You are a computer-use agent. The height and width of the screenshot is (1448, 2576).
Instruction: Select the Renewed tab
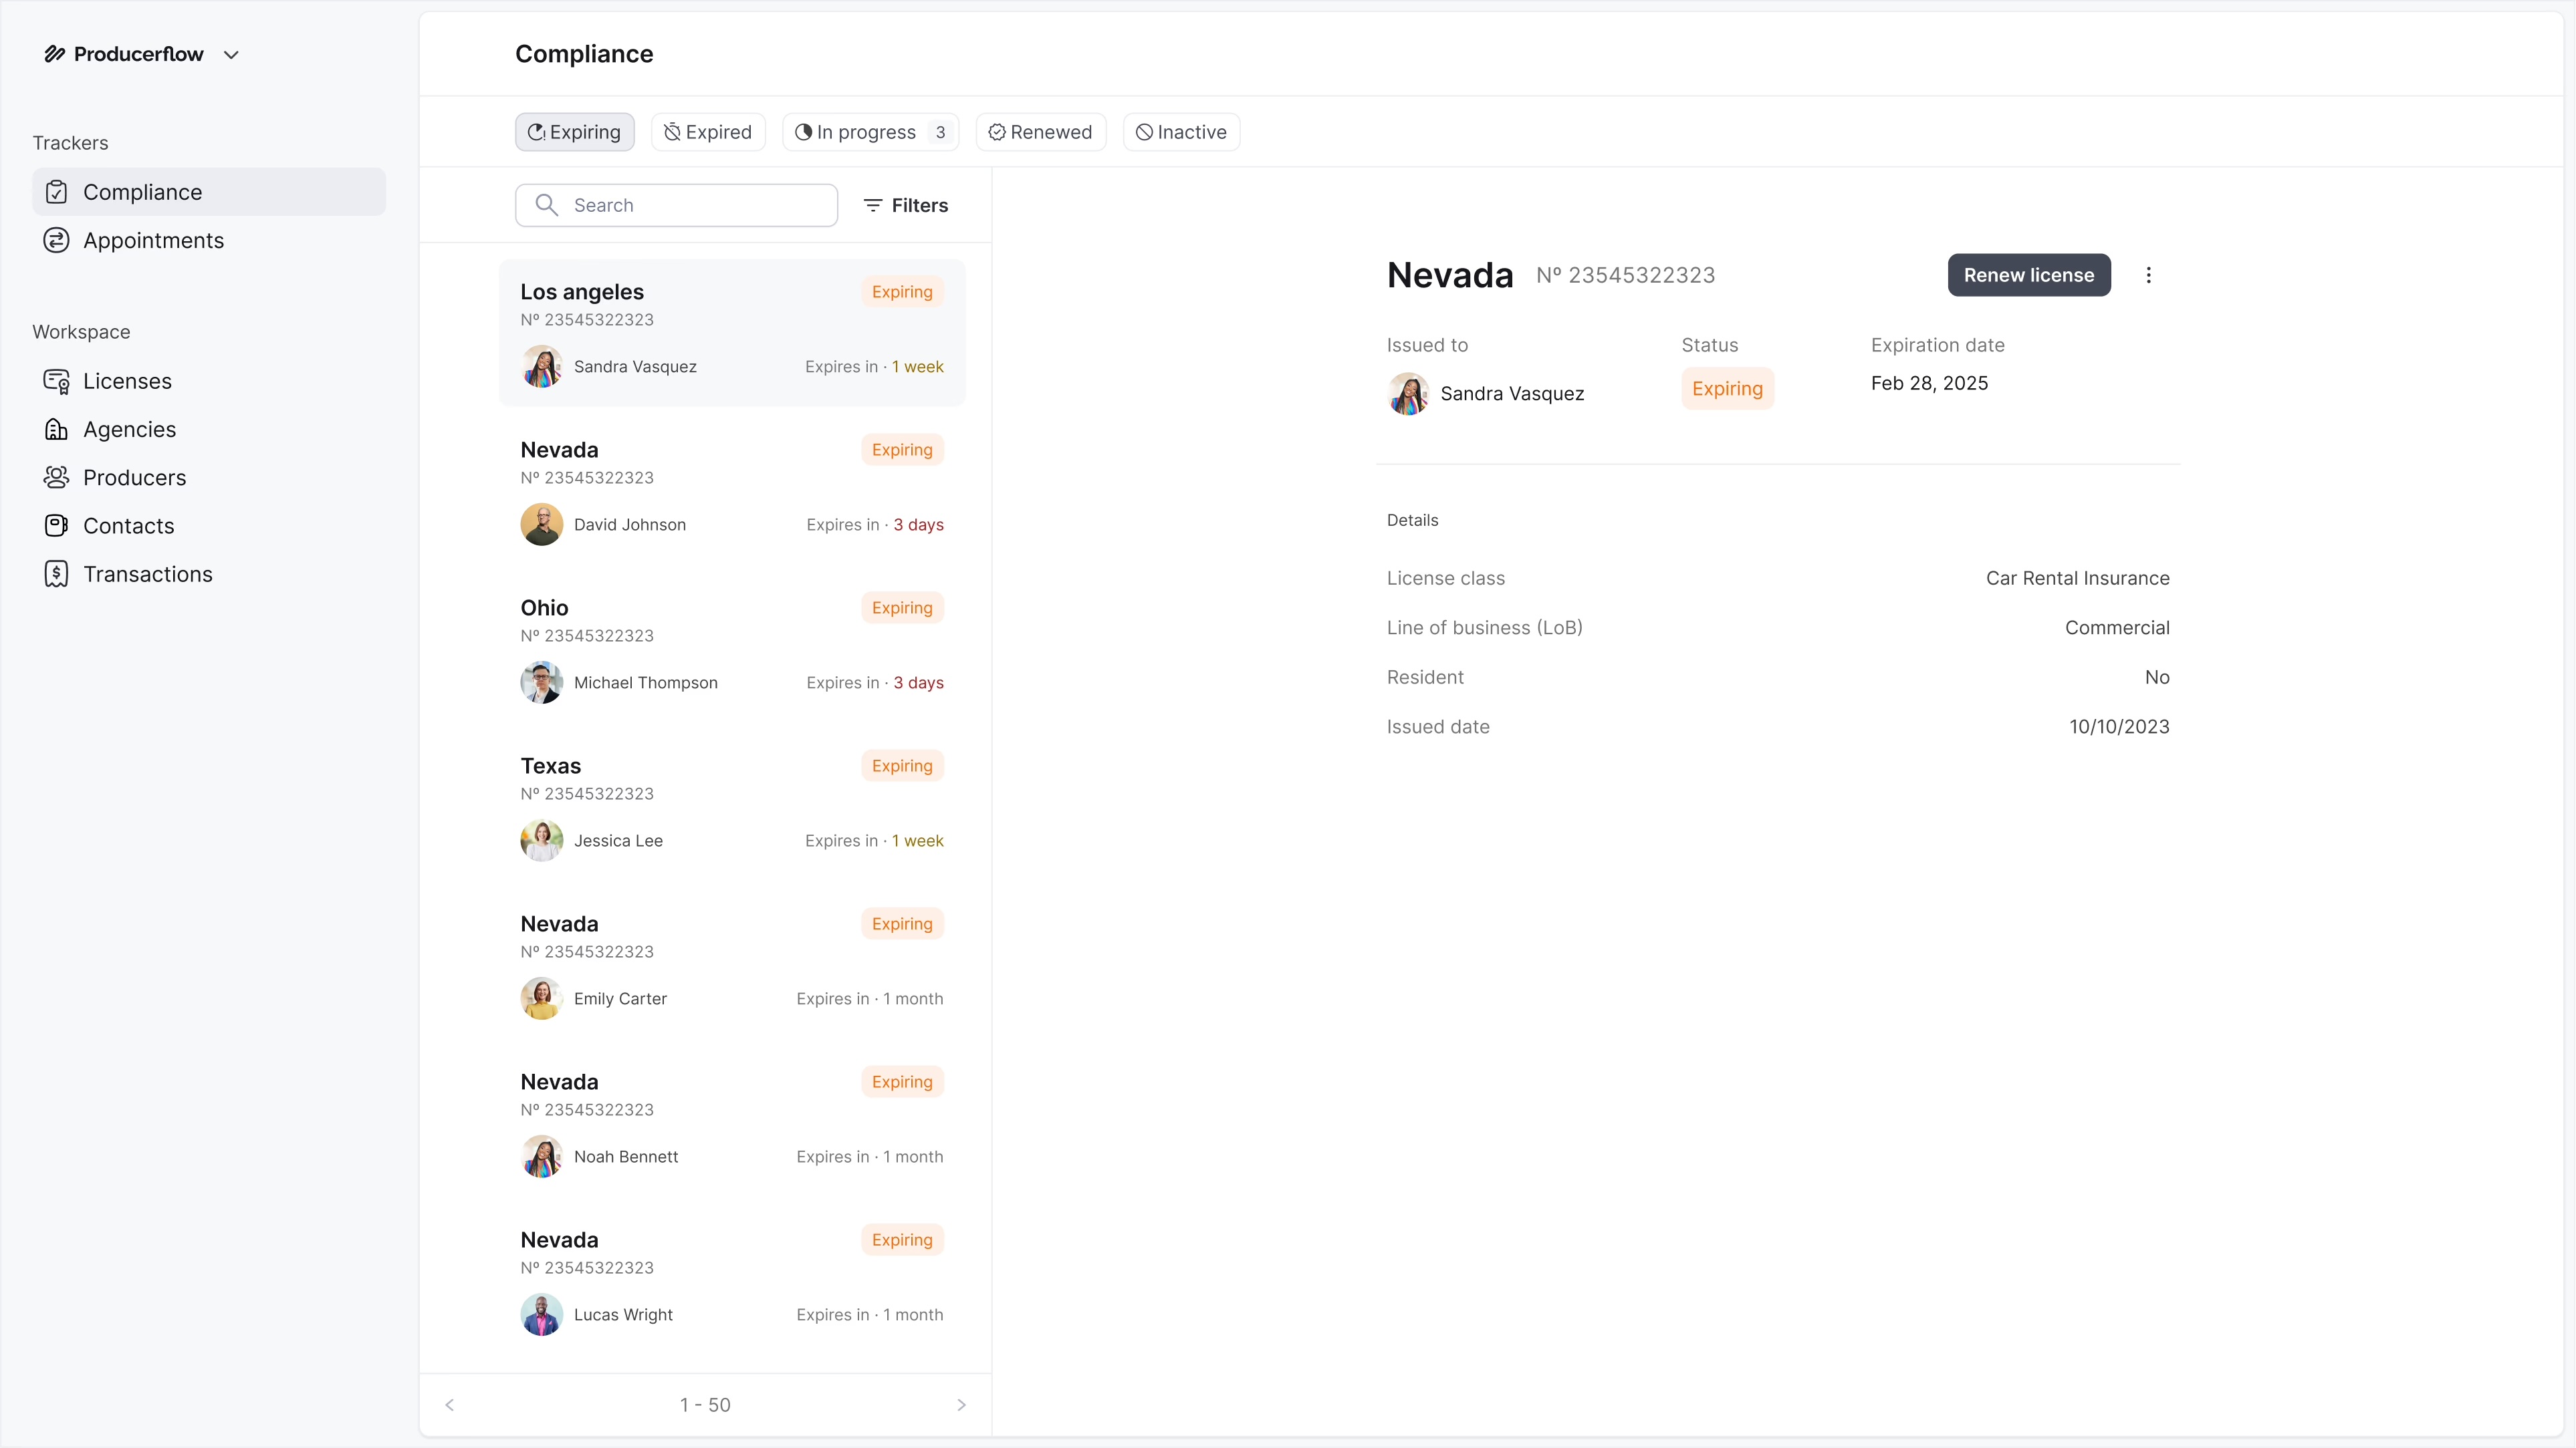[1040, 132]
